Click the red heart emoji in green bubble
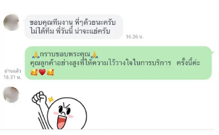The image size is (219, 135). 42,72
